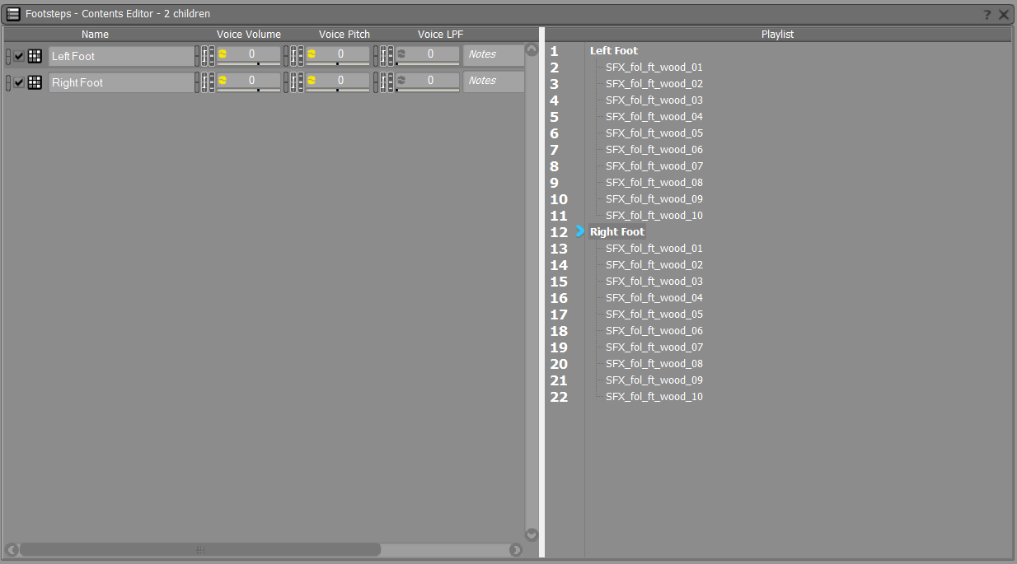The width and height of the screenshot is (1017, 564).
Task: Toggle Left Foot Voice Volume link indicator
Action: coord(197,56)
